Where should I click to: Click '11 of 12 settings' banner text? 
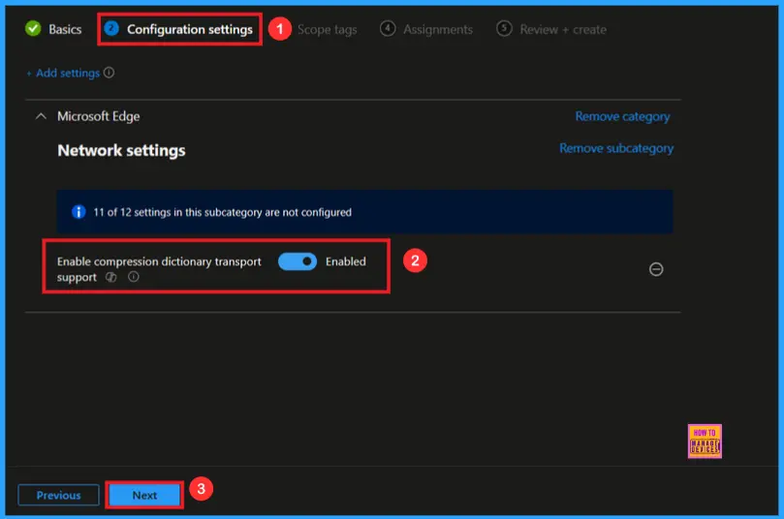[x=223, y=212]
